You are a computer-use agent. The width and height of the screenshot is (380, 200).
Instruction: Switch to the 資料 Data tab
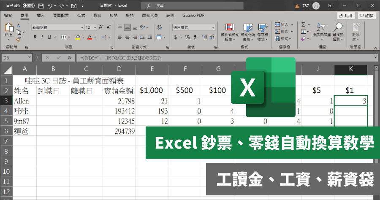click(98, 16)
